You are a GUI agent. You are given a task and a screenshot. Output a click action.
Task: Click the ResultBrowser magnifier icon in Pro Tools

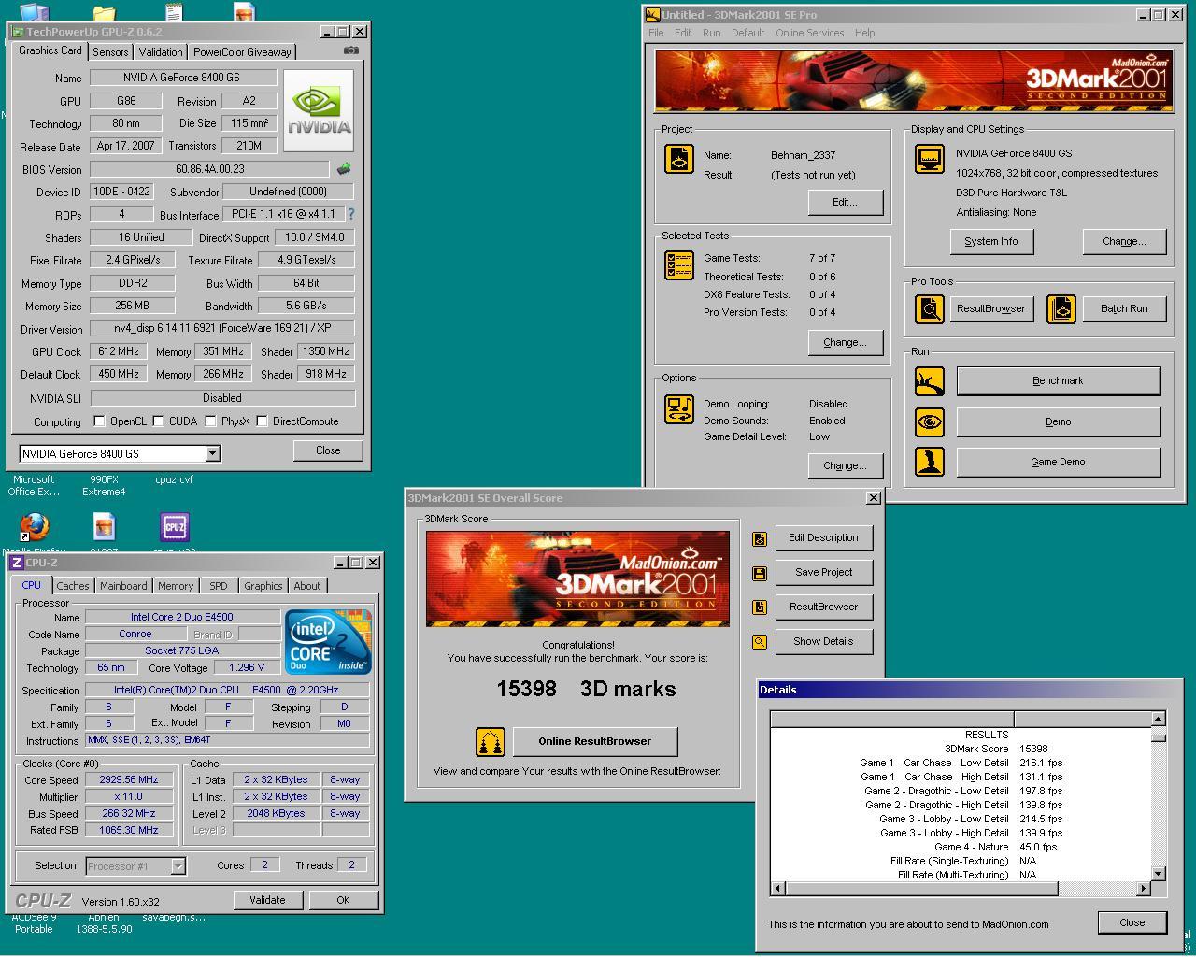[x=929, y=308]
